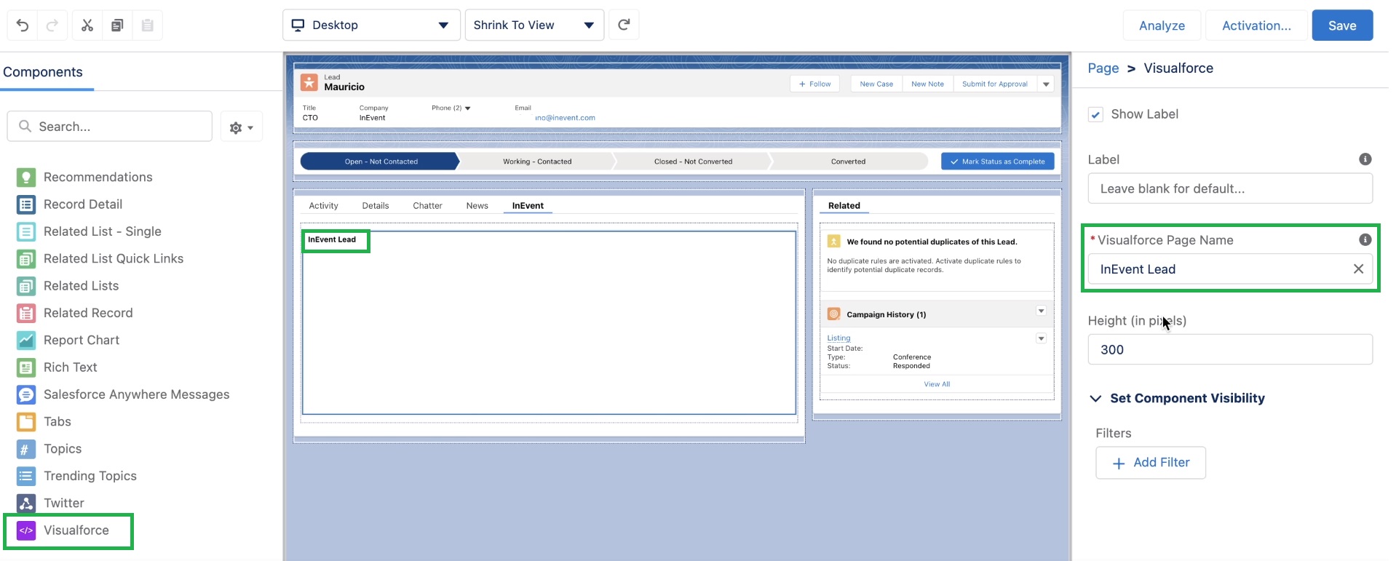This screenshot has width=1396, height=561.
Task: Select the Tabs component icon
Action: point(26,421)
